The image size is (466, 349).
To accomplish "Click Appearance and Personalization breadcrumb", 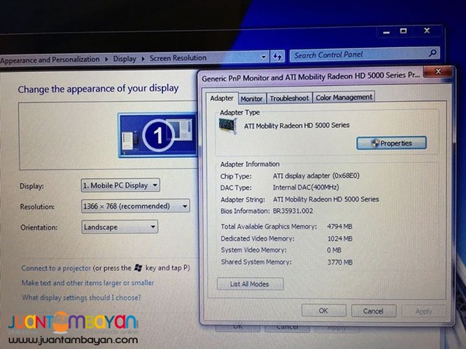I will [x=50, y=60].
